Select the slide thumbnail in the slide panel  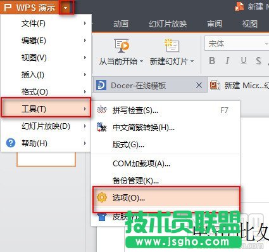click(x=46, y=159)
